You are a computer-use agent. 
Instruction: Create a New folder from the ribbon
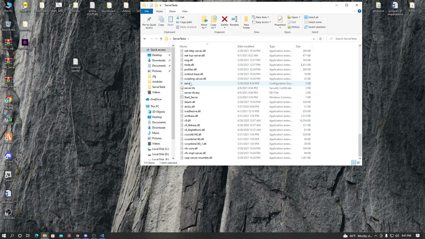tap(246, 22)
